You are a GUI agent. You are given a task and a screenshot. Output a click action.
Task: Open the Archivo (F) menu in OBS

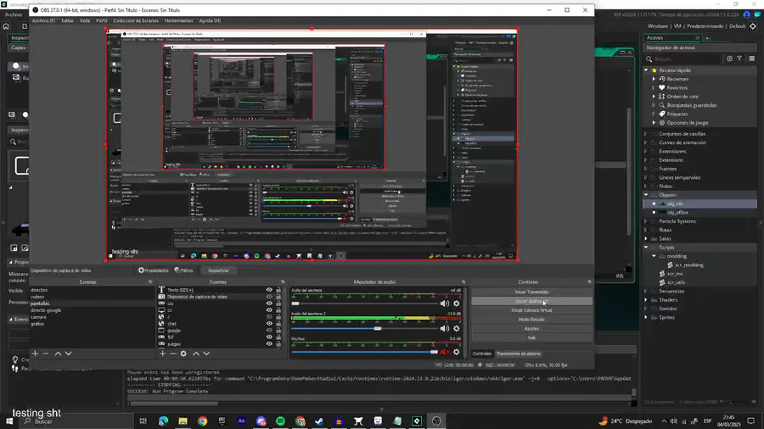point(43,21)
